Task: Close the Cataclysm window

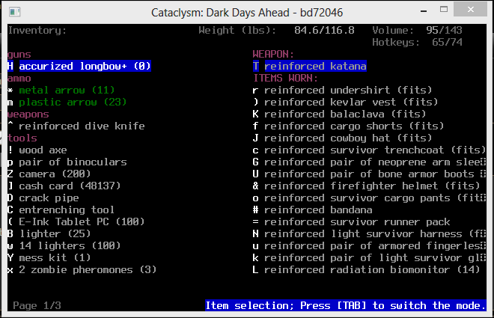Action: (470, 10)
